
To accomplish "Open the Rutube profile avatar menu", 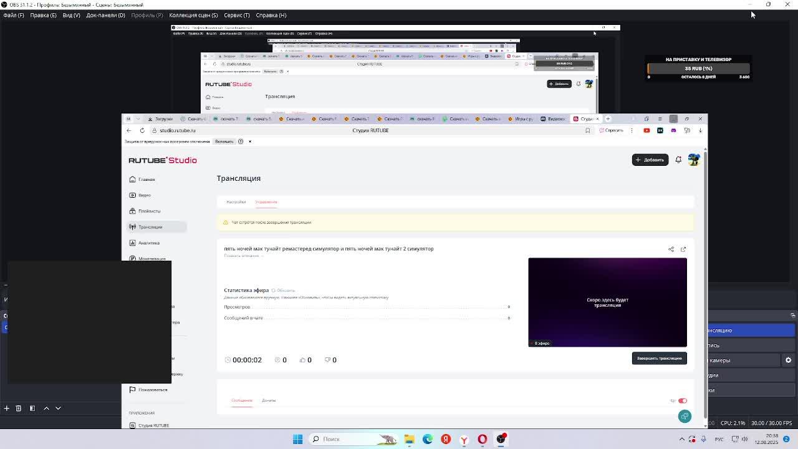I will (694, 160).
